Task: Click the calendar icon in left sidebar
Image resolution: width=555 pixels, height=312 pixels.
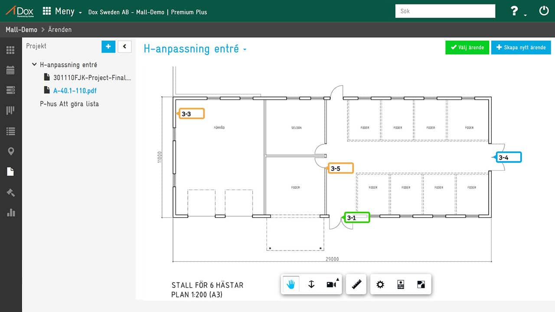Action: click(10, 70)
